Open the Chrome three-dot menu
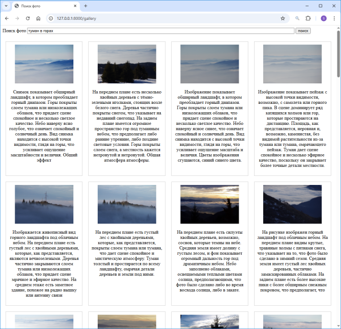Screen dimensions: 341x329 click(334, 18)
